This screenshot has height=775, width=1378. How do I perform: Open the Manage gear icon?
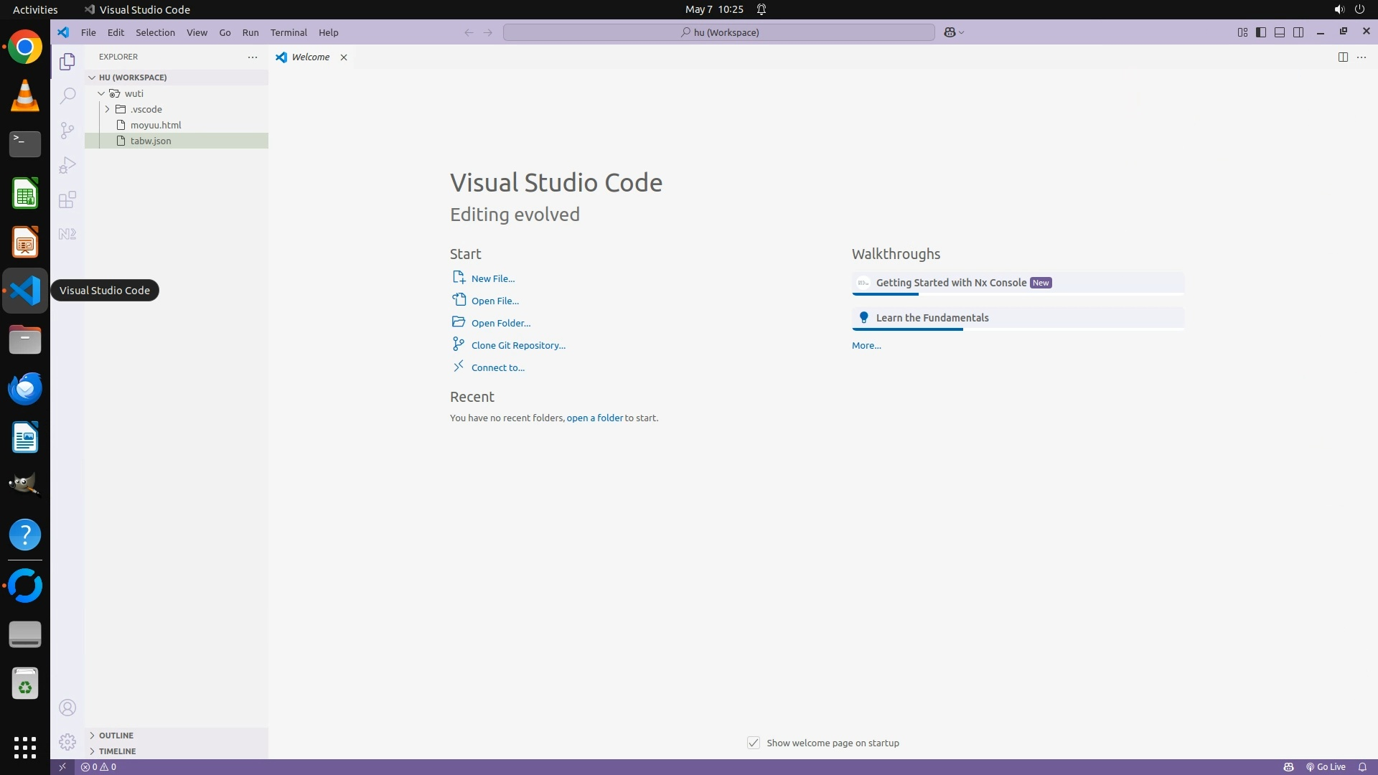click(67, 742)
